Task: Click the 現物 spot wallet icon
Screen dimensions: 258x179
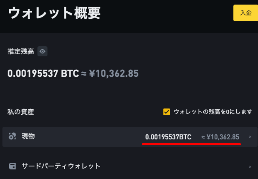Action: coord(13,136)
